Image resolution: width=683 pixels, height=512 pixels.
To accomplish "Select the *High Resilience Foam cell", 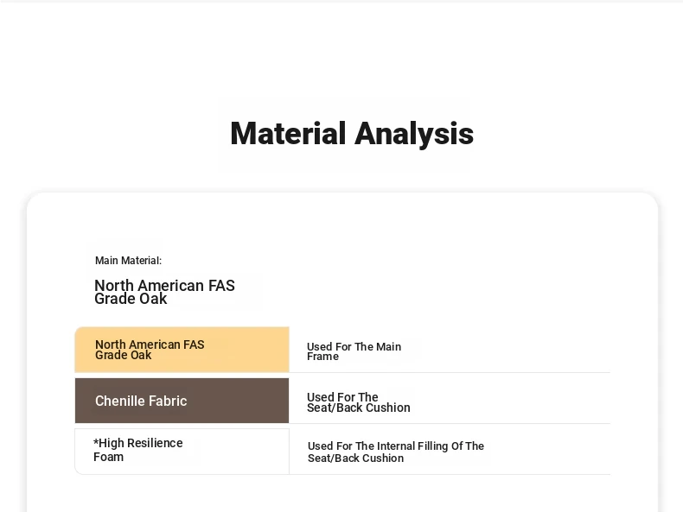I will [182, 452].
